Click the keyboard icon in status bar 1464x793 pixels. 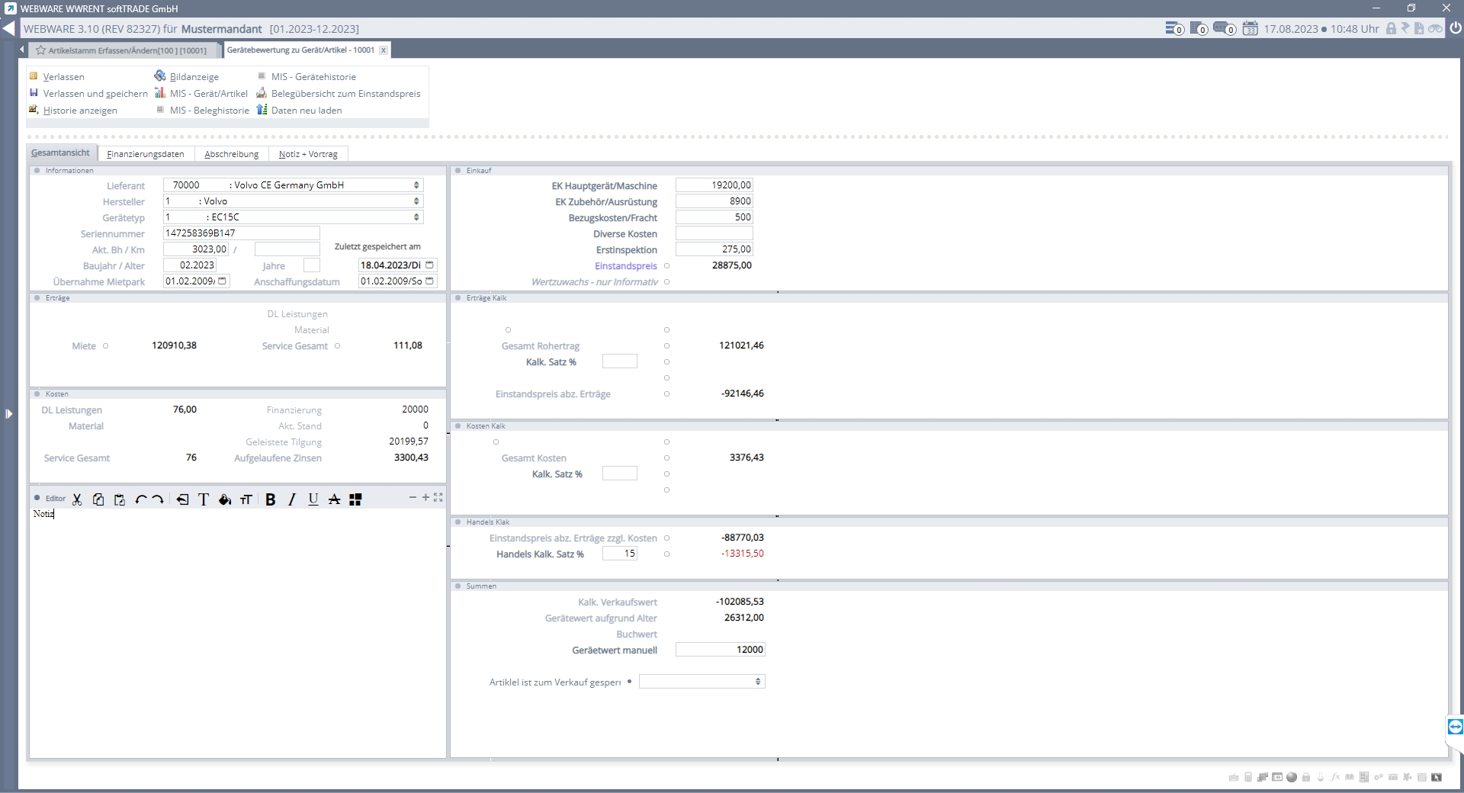coord(1234,777)
